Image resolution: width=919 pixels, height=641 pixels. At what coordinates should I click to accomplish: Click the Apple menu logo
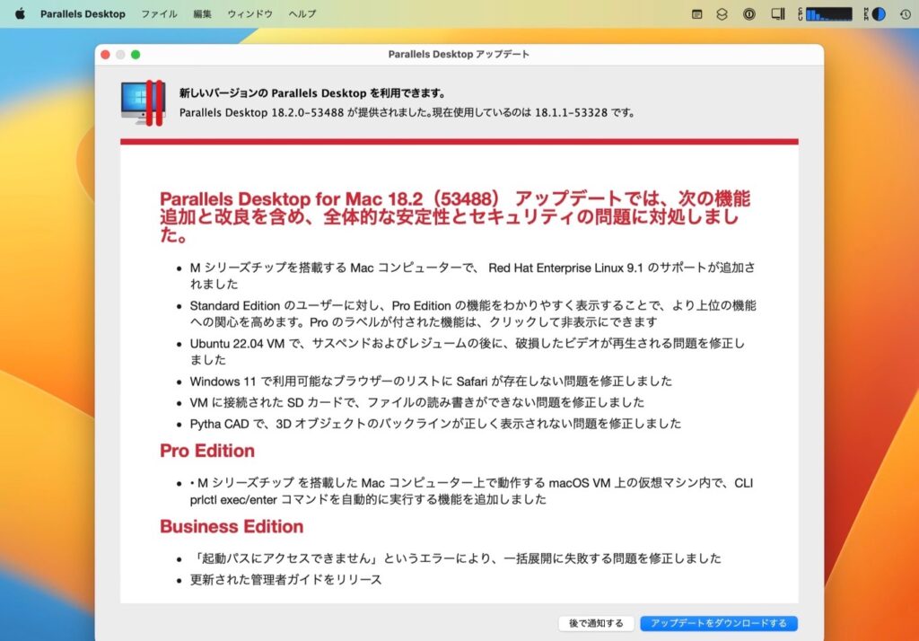20,13
